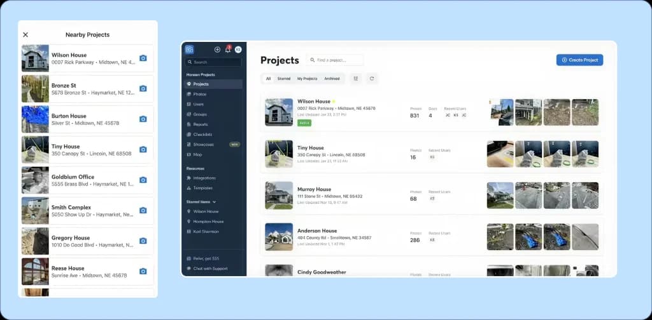Select the My Projects filter tab

pos(307,79)
